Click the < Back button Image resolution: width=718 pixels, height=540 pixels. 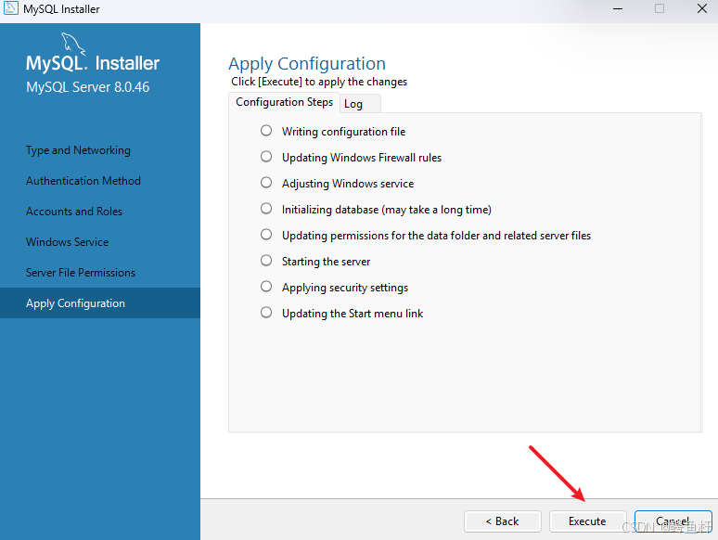[x=503, y=521]
